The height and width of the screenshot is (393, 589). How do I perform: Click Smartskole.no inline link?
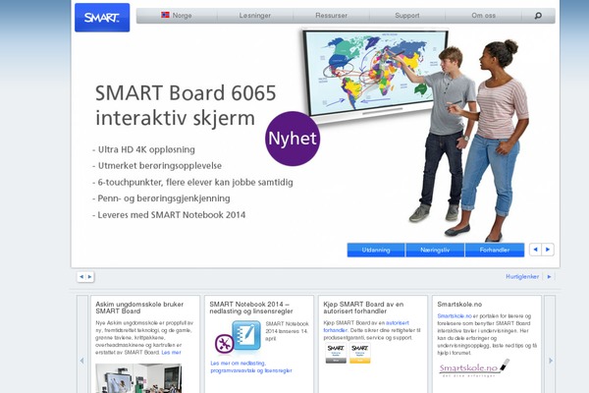pos(455,316)
